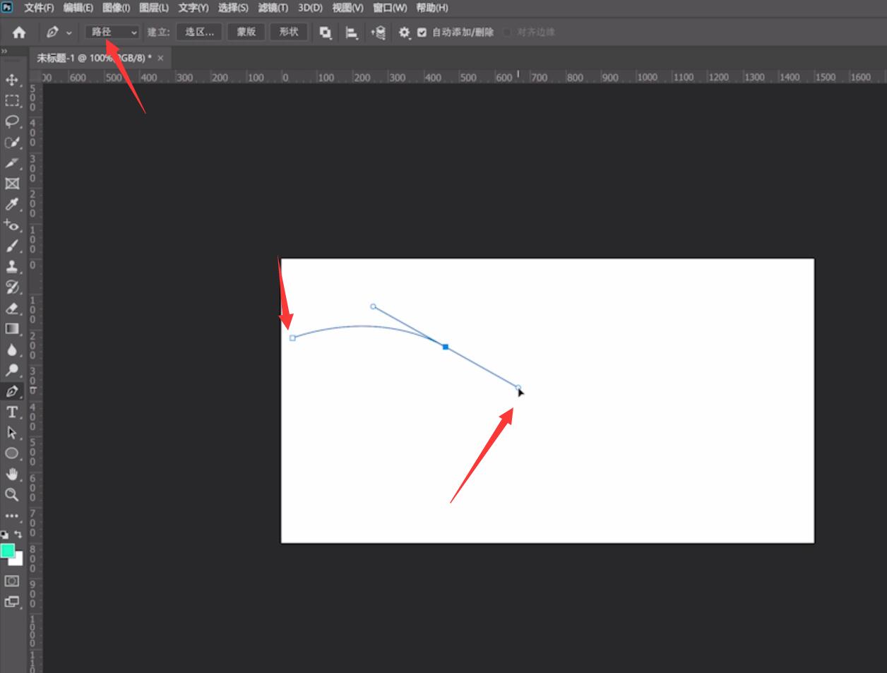Screen dimensions: 887x673
Task: Open the 3D(D) menu
Action: coord(310,8)
